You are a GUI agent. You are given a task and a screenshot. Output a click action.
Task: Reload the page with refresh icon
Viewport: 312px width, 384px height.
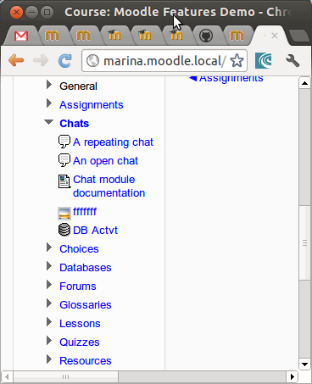(65, 60)
